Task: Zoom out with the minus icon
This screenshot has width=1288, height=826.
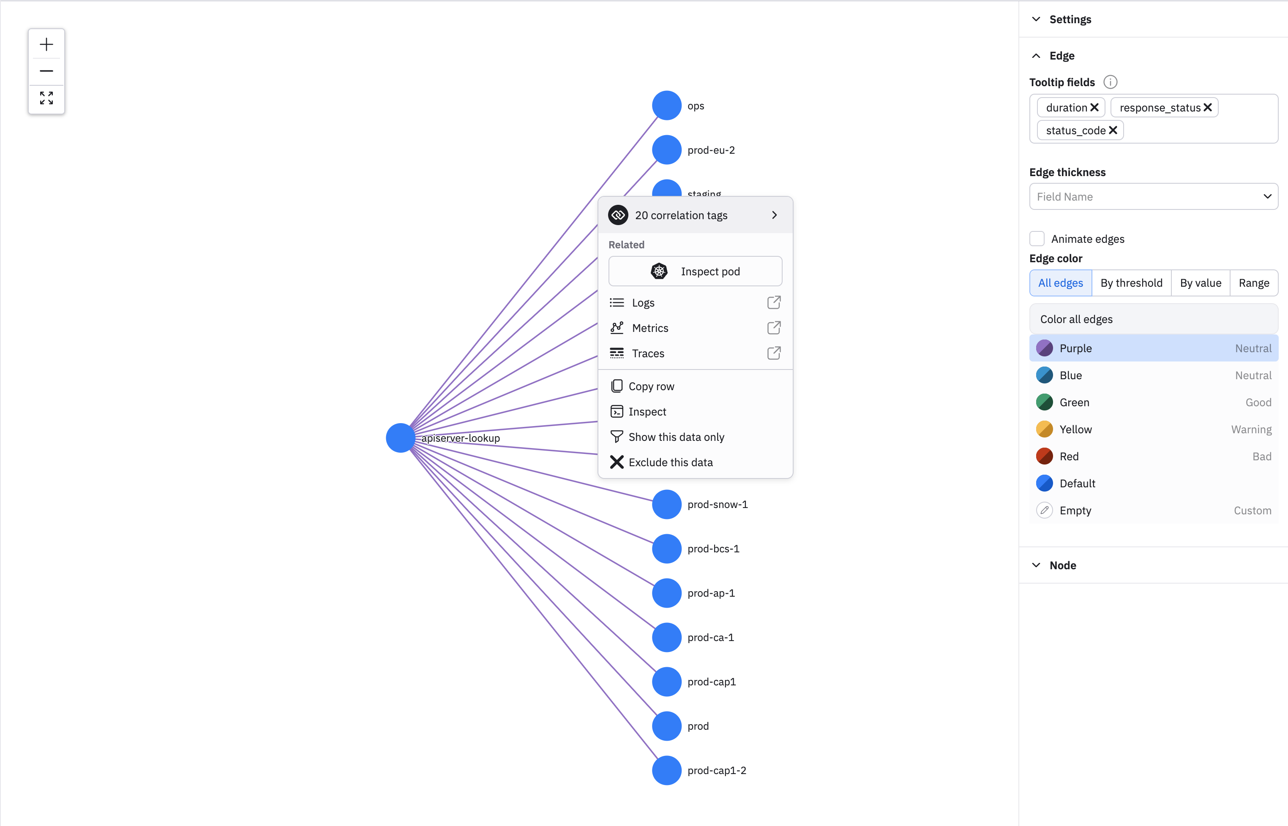Action: click(x=46, y=71)
